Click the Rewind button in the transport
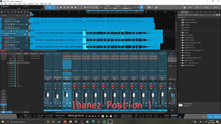221x124 pixels. coord(89,116)
